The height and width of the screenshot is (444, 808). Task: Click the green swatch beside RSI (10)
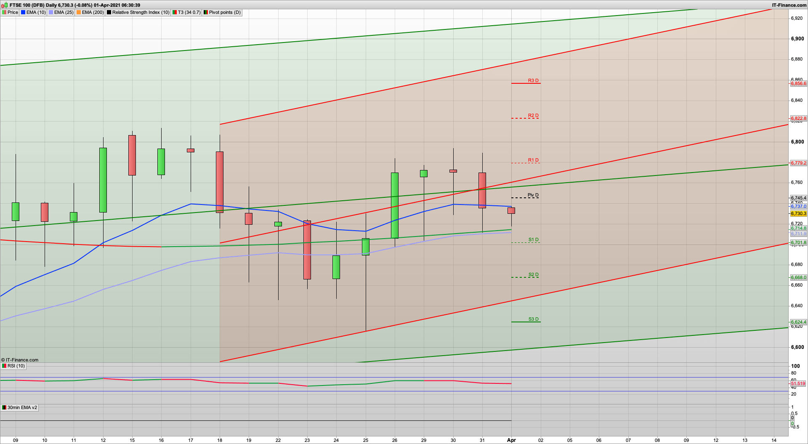coord(4,366)
